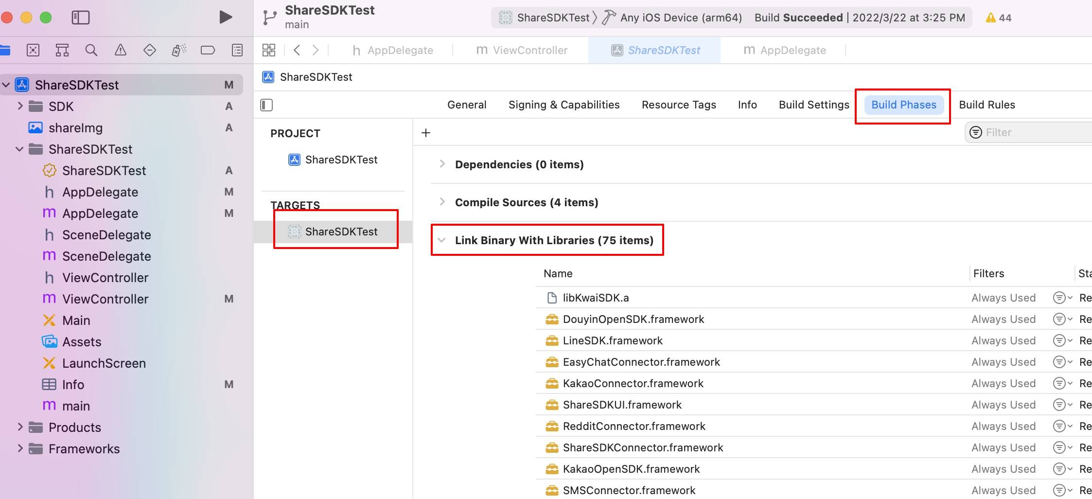Open the Issue navigator
The image size is (1092, 499).
click(121, 50)
